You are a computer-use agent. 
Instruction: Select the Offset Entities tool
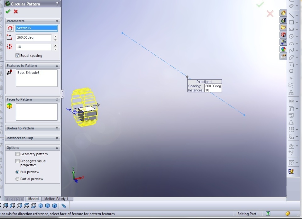tap(291, 115)
